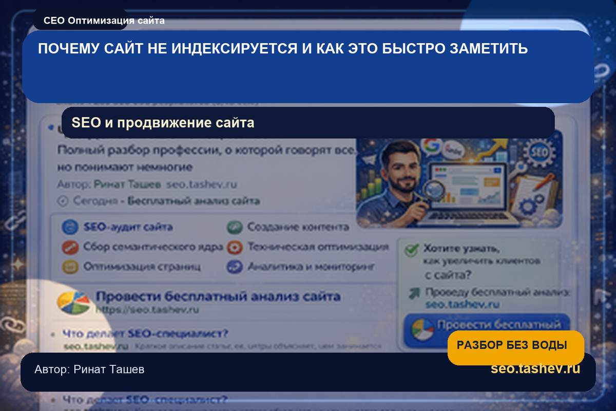Click the yellow Оптимизация страниц icon
The height and width of the screenshot is (411, 616).
[x=69, y=267]
